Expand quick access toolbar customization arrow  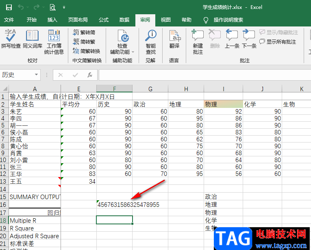coord(64,7)
